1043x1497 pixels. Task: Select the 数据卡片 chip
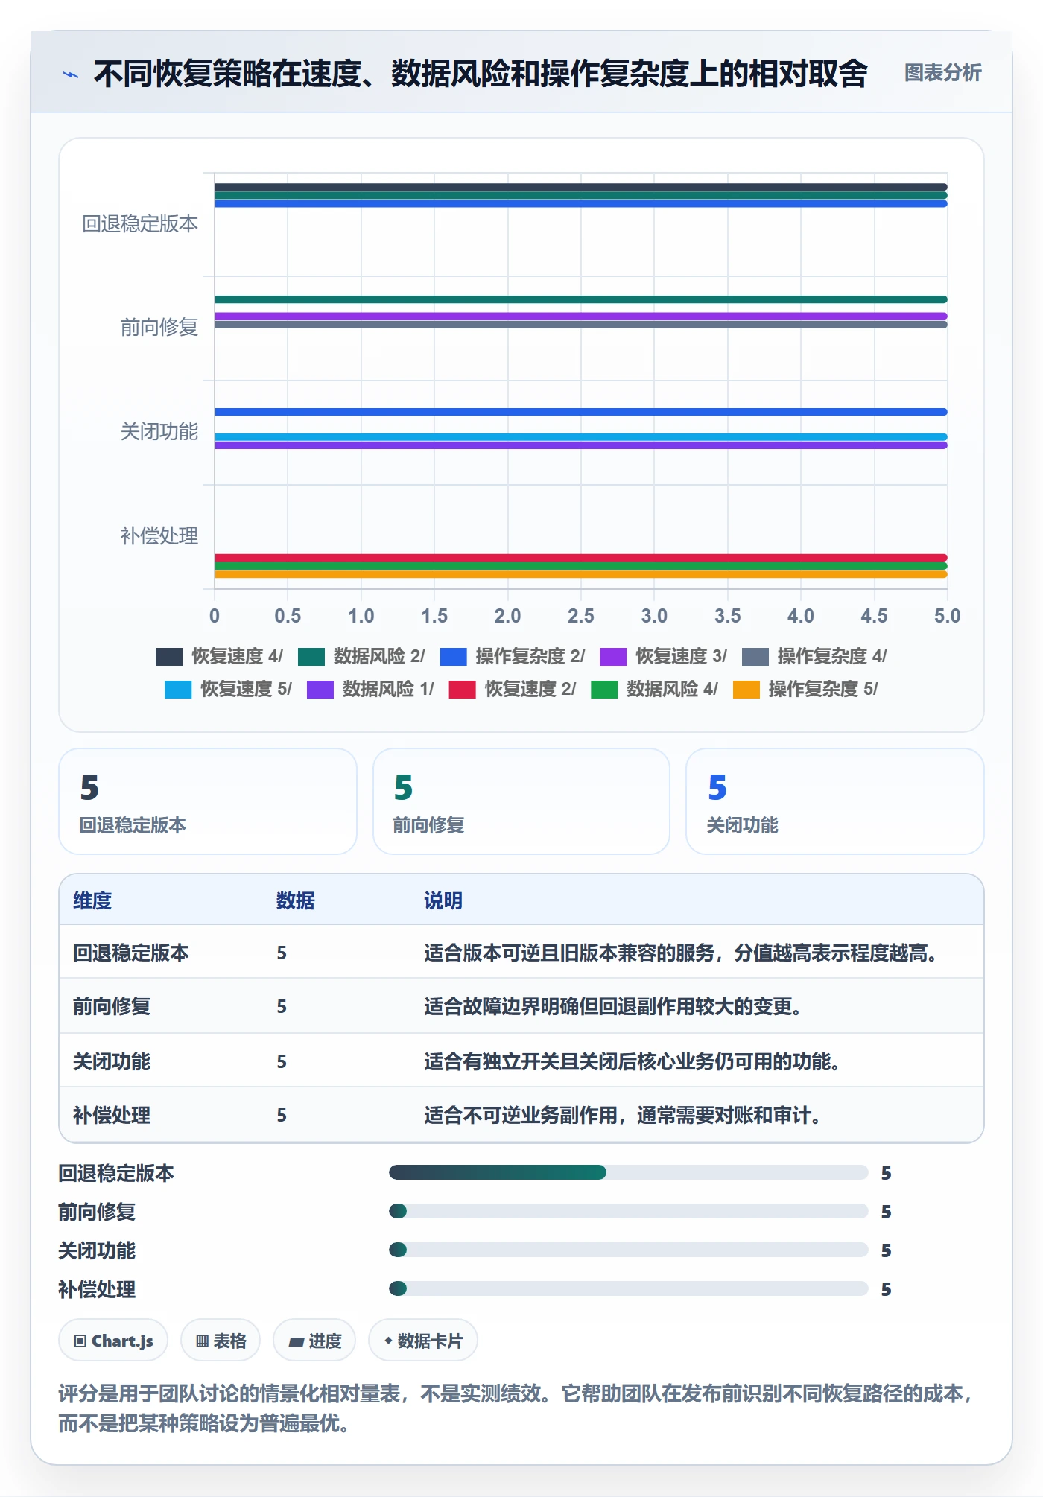tap(423, 1341)
